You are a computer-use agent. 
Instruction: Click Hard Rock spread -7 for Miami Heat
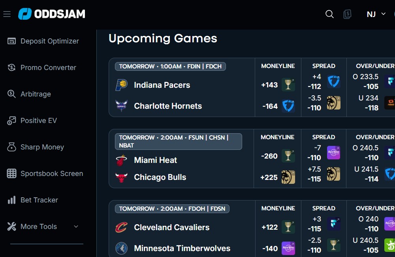[x=333, y=152]
